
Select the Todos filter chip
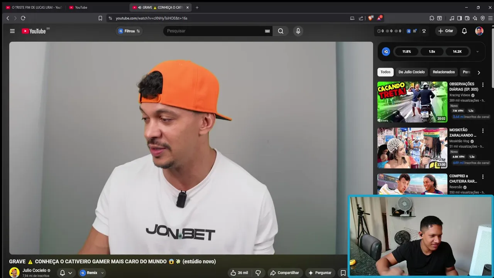tap(385, 72)
